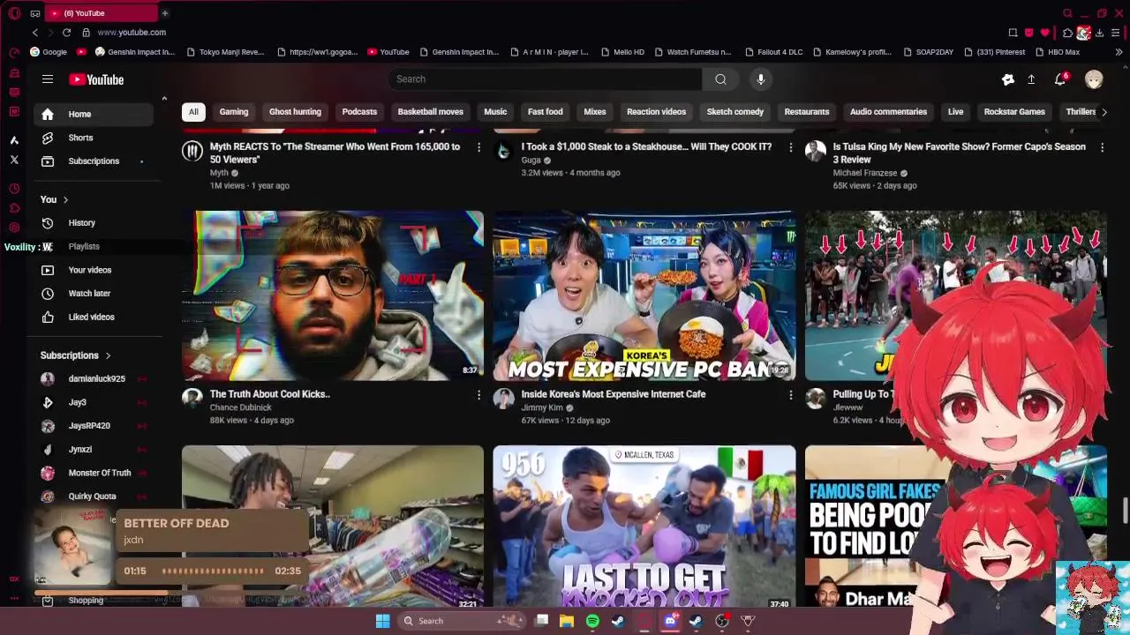The height and width of the screenshot is (635, 1130).
Task: Open the browser downloads icon
Action: point(1099,33)
